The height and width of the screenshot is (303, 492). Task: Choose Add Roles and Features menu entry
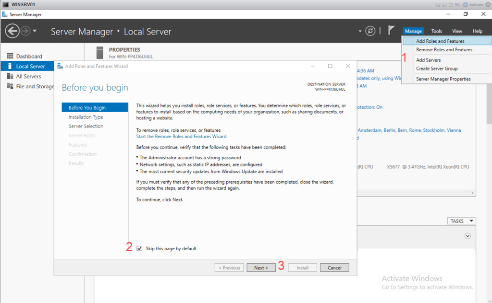click(447, 41)
